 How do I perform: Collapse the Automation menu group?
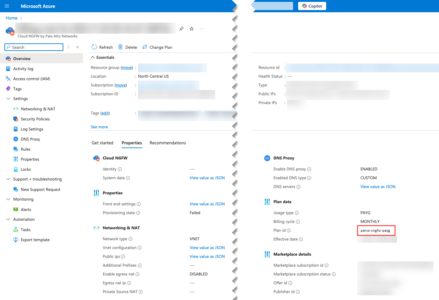point(8,219)
